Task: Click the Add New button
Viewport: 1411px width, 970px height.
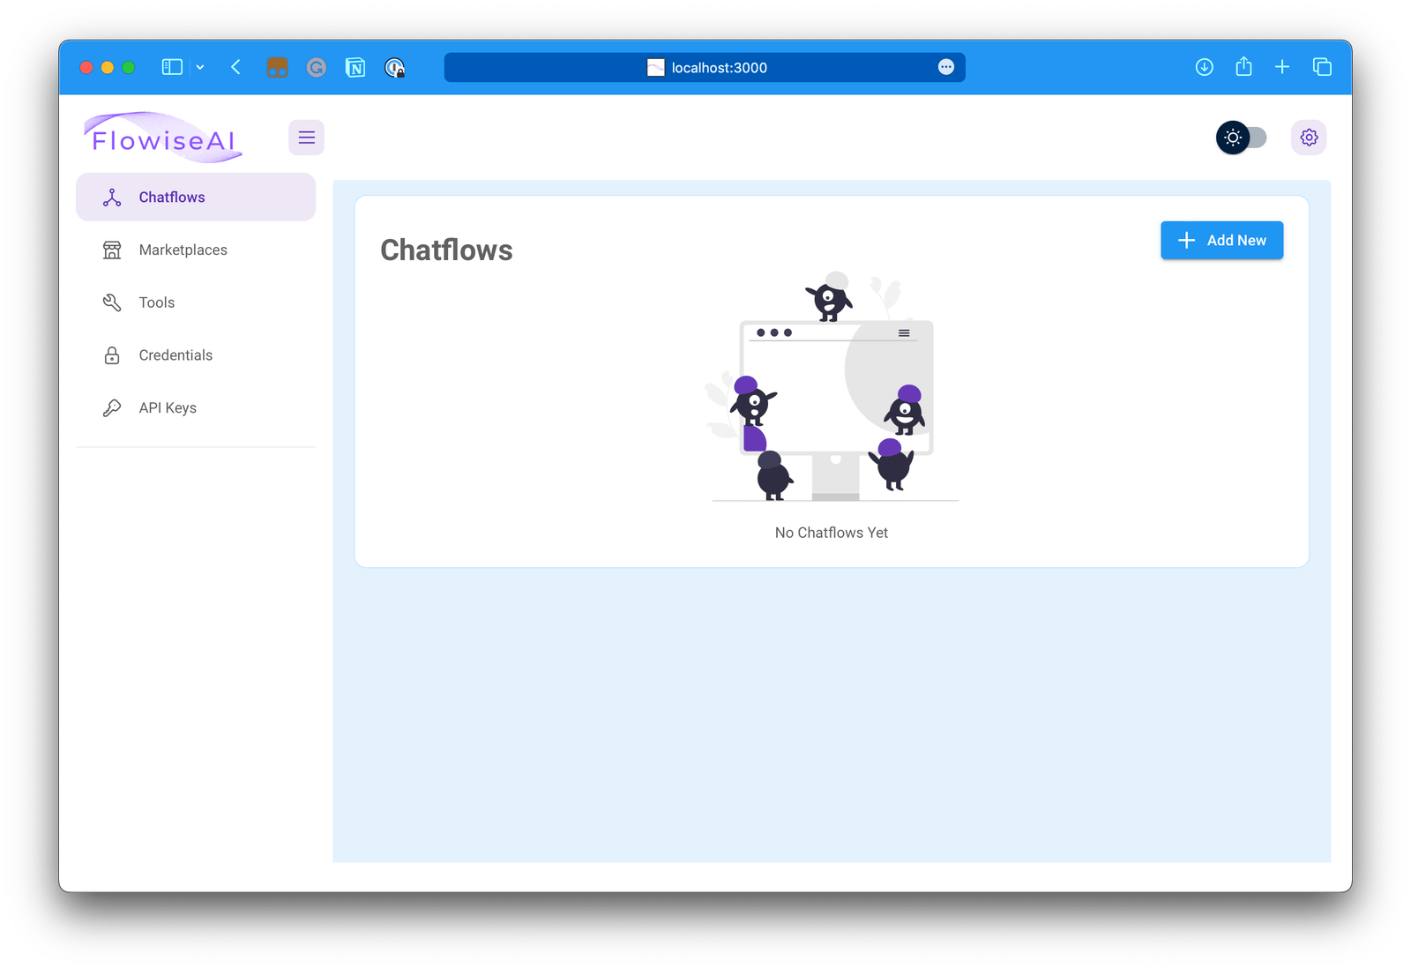Action: point(1221,240)
